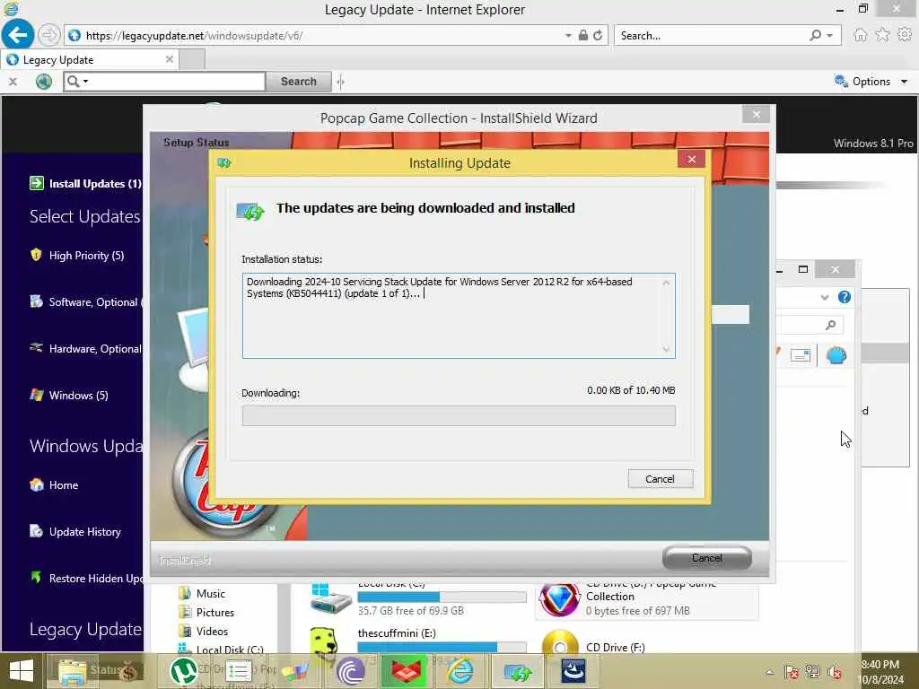Open the Favorites star icon

click(x=882, y=35)
